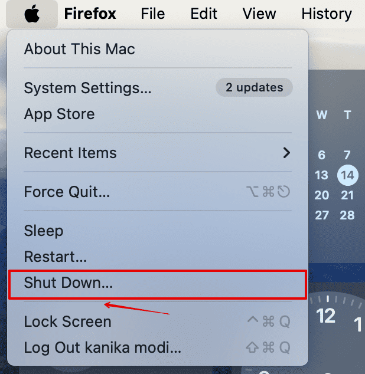Put the Mac to Sleep
Screen dimensions: 365x374
pos(43,231)
